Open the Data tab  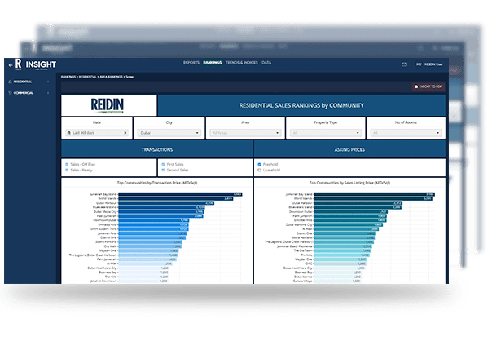click(x=266, y=63)
